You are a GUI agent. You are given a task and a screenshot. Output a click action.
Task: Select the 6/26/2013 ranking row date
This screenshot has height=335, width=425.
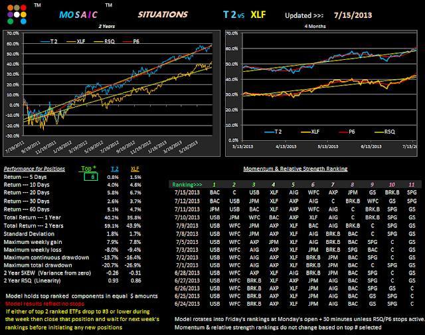pos(187,288)
